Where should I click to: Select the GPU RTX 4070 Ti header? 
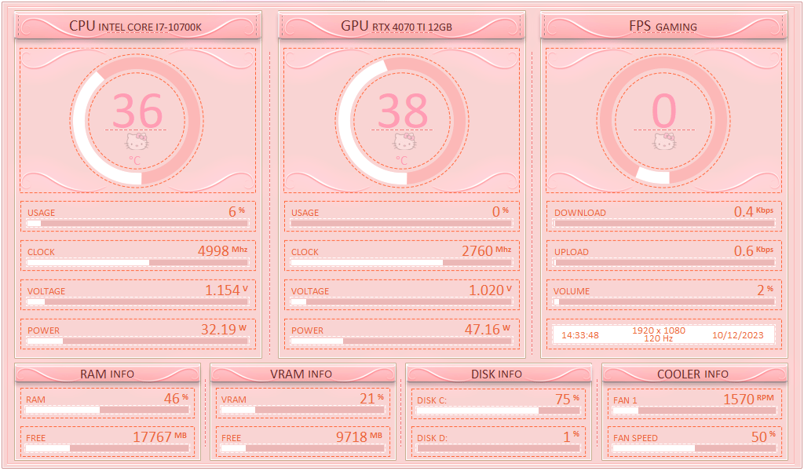[x=401, y=27]
